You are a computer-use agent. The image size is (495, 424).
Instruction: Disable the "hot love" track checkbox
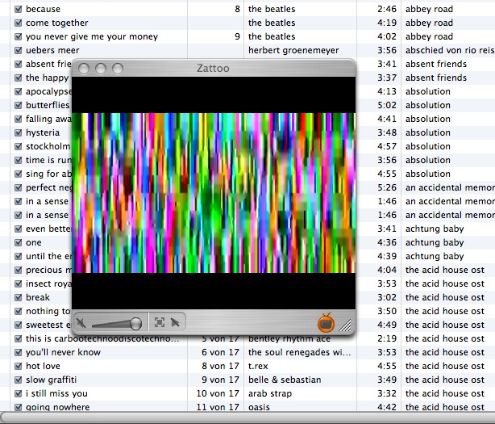point(18,366)
